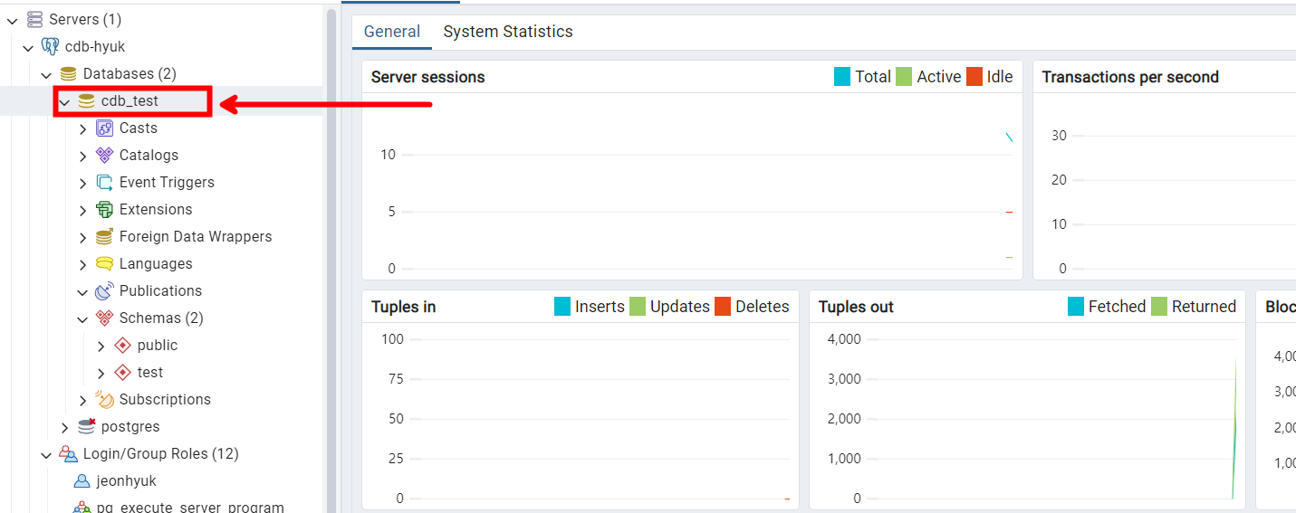1296x513 pixels.
Task: Expand the Casts node
Action: pos(82,128)
